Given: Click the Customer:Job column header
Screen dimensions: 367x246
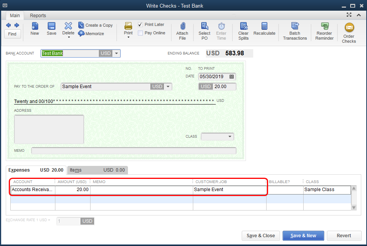Looking at the screenshot, I should tap(211, 182).
